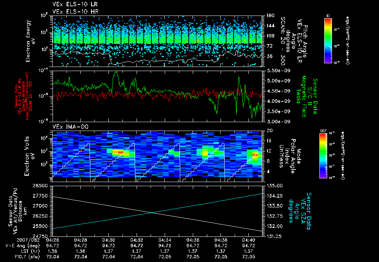This screenshot has width=379, height=262.
Task: Click the El color bar legend
Action: pos(328,41)
